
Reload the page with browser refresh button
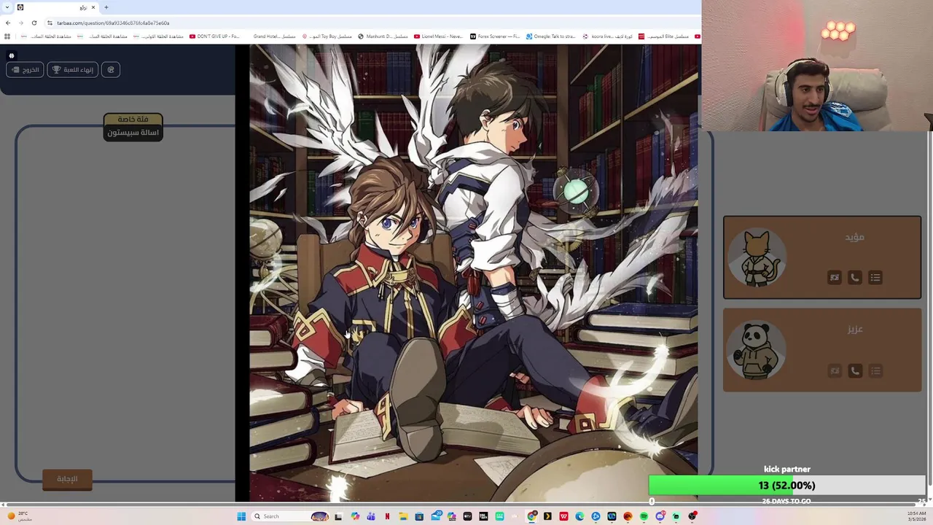tap(34, 23)
